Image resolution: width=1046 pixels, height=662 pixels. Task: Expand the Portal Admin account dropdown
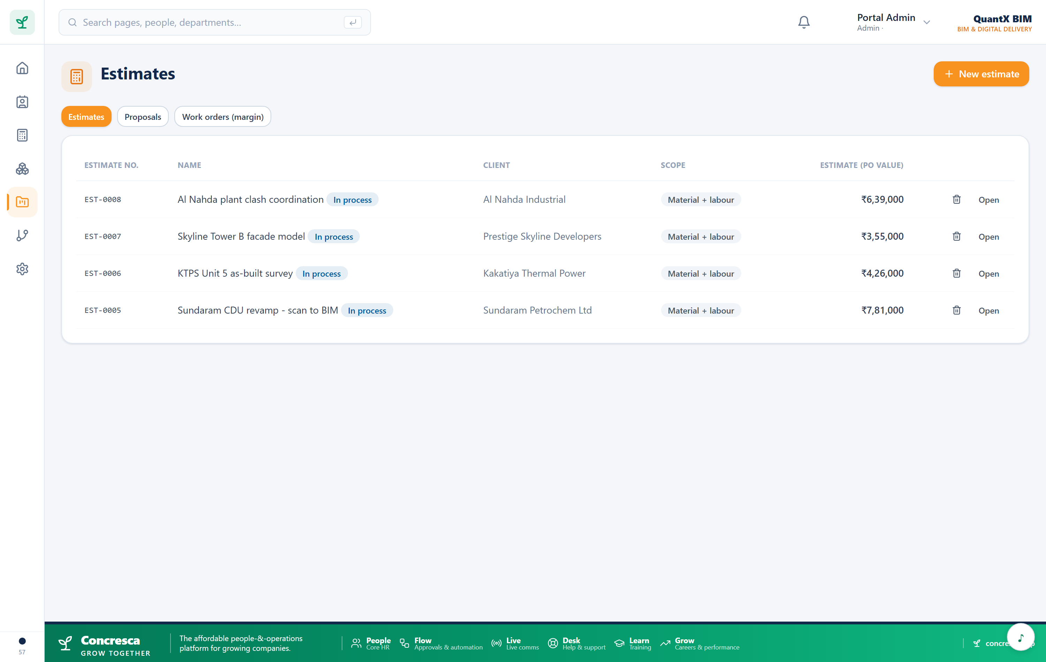point(893,22)
